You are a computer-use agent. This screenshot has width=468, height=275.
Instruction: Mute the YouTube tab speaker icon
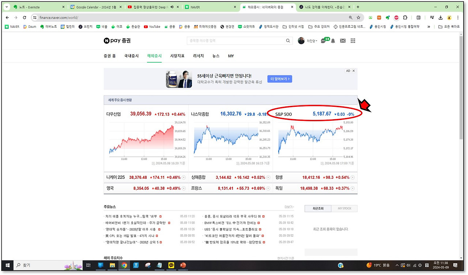(x=172, y=7)
